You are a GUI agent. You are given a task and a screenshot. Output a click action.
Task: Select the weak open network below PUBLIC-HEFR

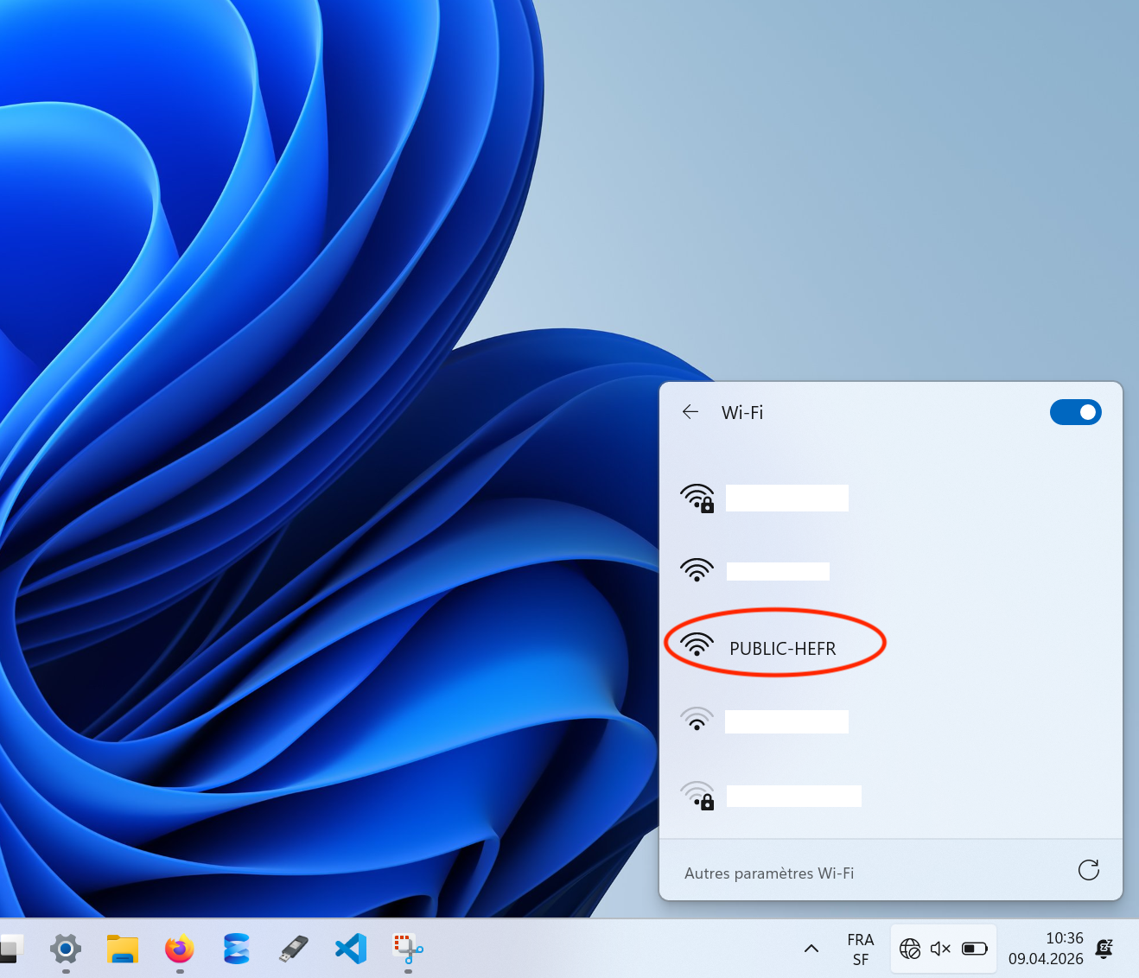coord(786,721)
